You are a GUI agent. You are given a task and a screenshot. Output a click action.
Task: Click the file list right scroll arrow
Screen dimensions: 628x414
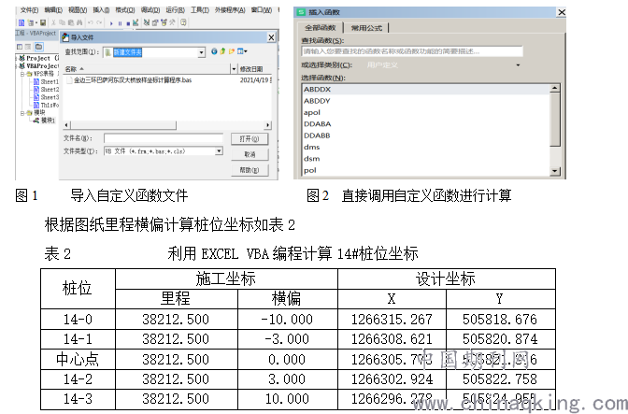(x=267, y=125)
